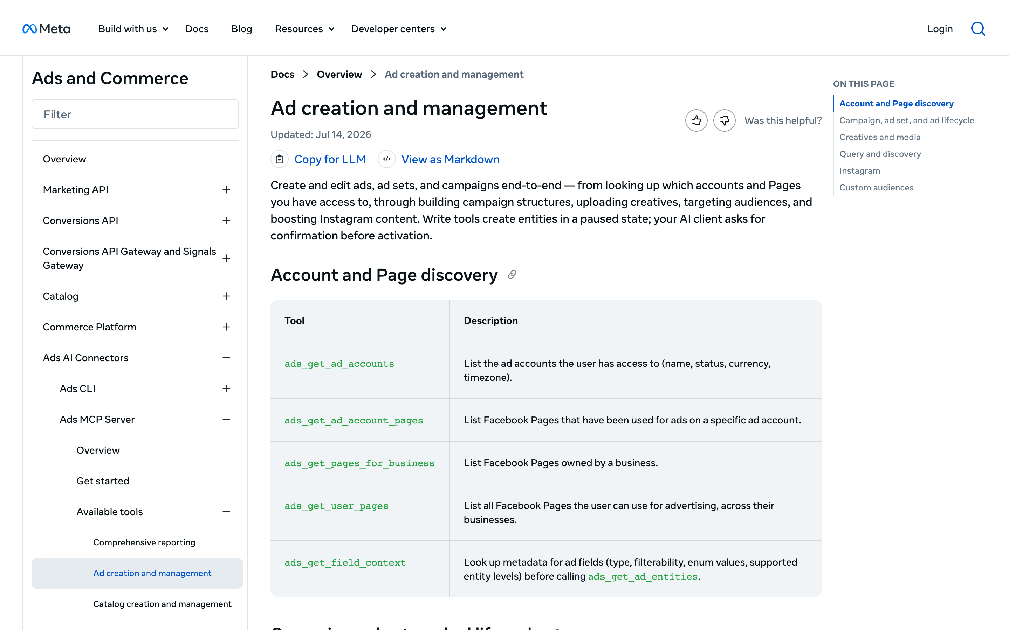Open Catalog creation and management item
The width and height of the screenshot is (1009, 630).
pos(162,604)
